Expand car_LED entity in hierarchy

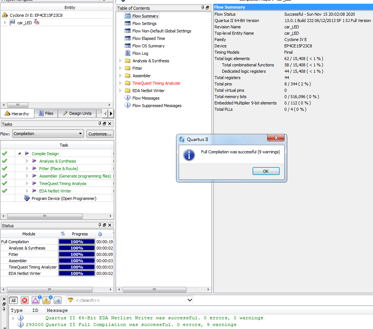click(x=5, y=23)
